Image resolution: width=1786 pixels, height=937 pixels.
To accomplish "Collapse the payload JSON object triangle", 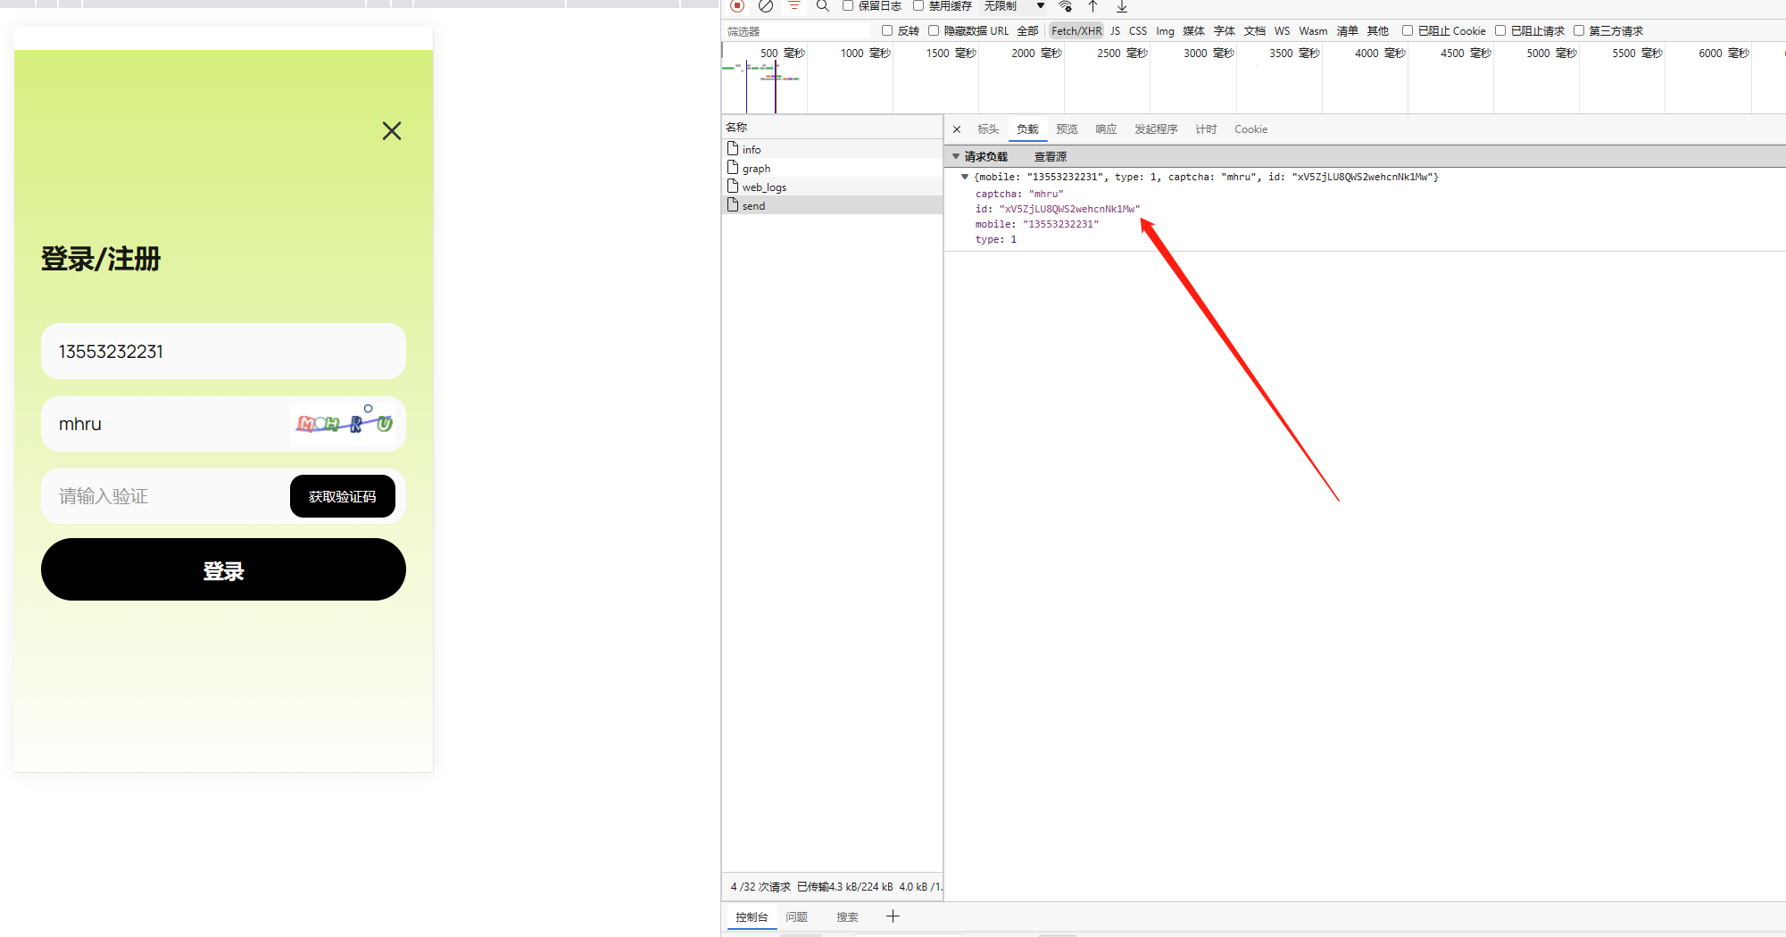I will (965, 177).
